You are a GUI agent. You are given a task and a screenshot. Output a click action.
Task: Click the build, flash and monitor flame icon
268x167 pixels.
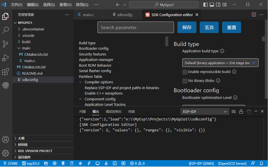tap(106, 163)
